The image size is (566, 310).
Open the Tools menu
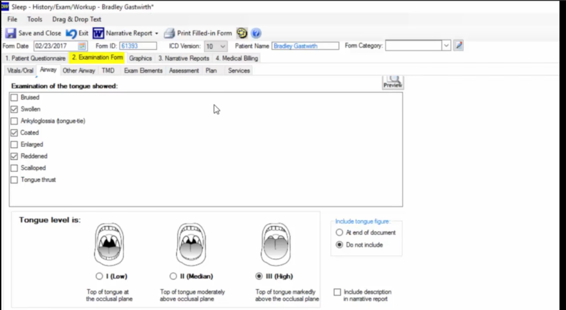pyautogui.click(x=35, y=19)
